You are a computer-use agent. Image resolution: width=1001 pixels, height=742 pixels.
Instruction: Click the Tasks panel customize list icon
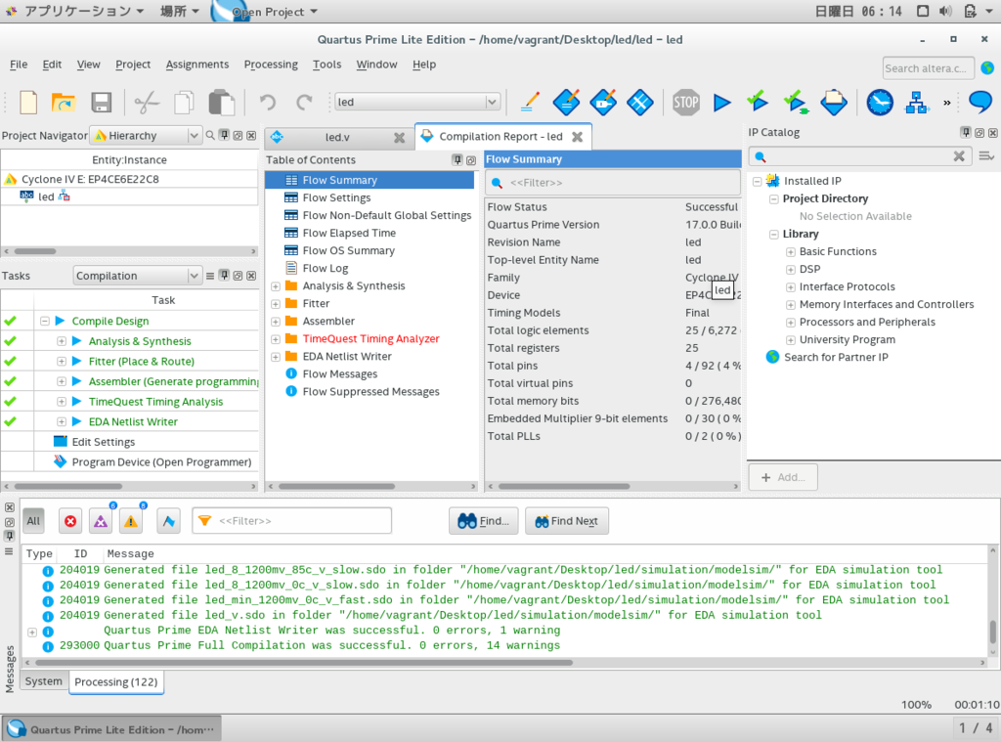pos(210,276)
